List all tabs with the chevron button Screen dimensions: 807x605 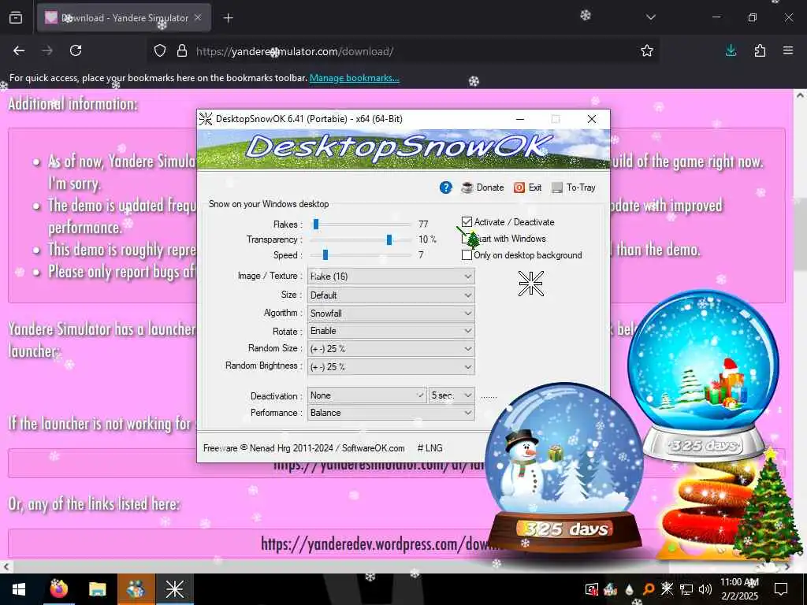(650, 17)
